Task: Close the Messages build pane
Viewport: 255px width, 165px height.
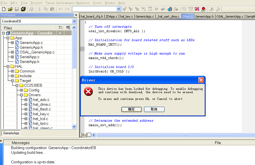Action: tap(1, 141)
